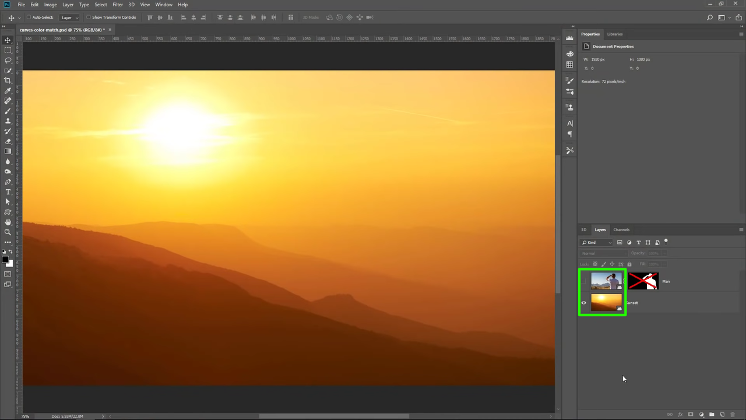The height and width of the screenshot is (420, 746).
Task: Click the Create new layer button
Action: (722, 414)
